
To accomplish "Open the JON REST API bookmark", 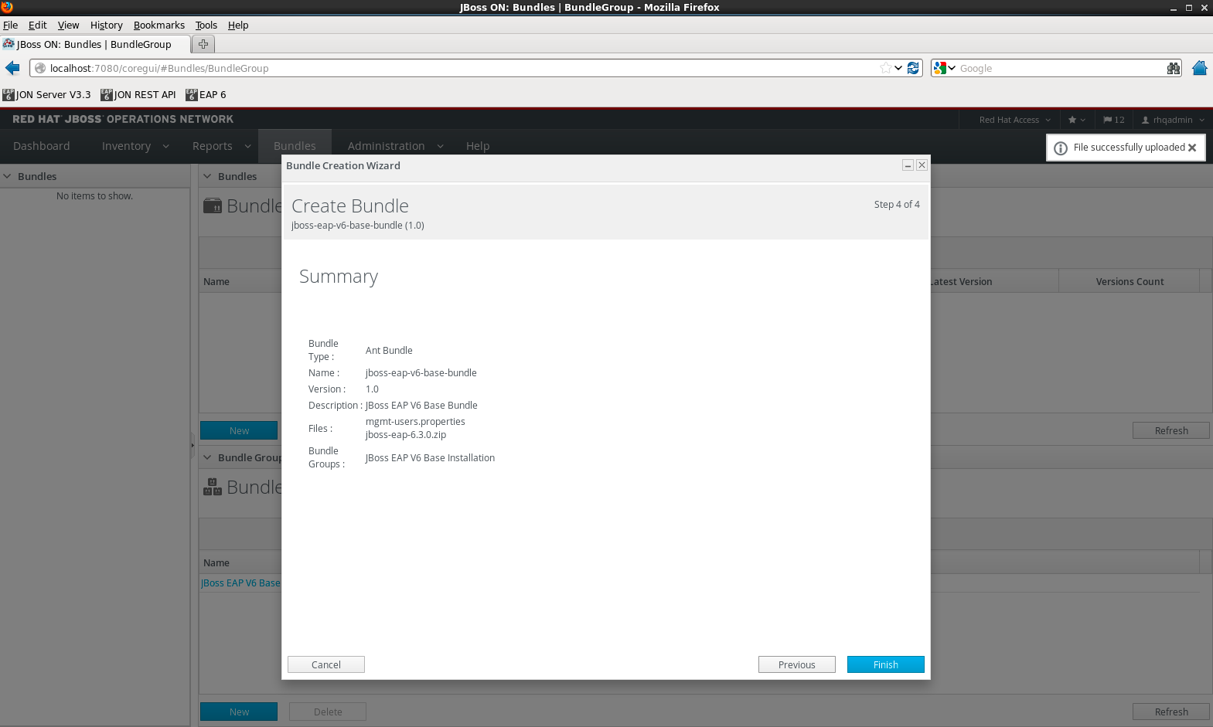I will pos(138,95).
